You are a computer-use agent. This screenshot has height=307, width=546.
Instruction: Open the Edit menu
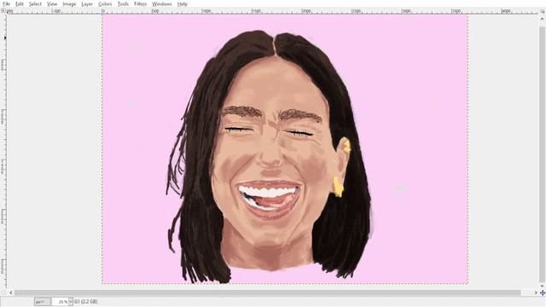tap(20, 3)
